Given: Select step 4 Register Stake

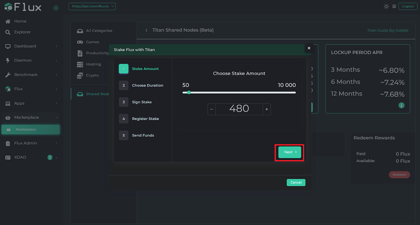Looking at the screenshot, I should [x=139, y=119].
